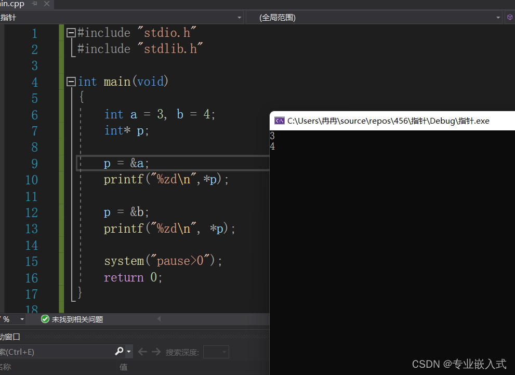The height and width of the screenshot is (375, 515).
Task: Click the int a = 3, b = 4; line
Action: (x=160, y=114)
